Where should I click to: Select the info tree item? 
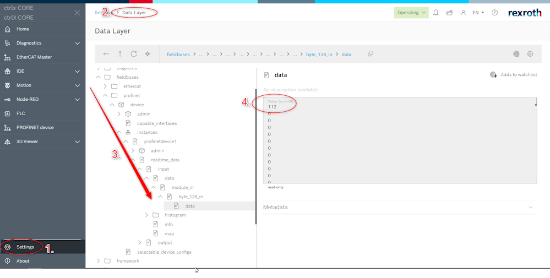click(x=168, y=225)
